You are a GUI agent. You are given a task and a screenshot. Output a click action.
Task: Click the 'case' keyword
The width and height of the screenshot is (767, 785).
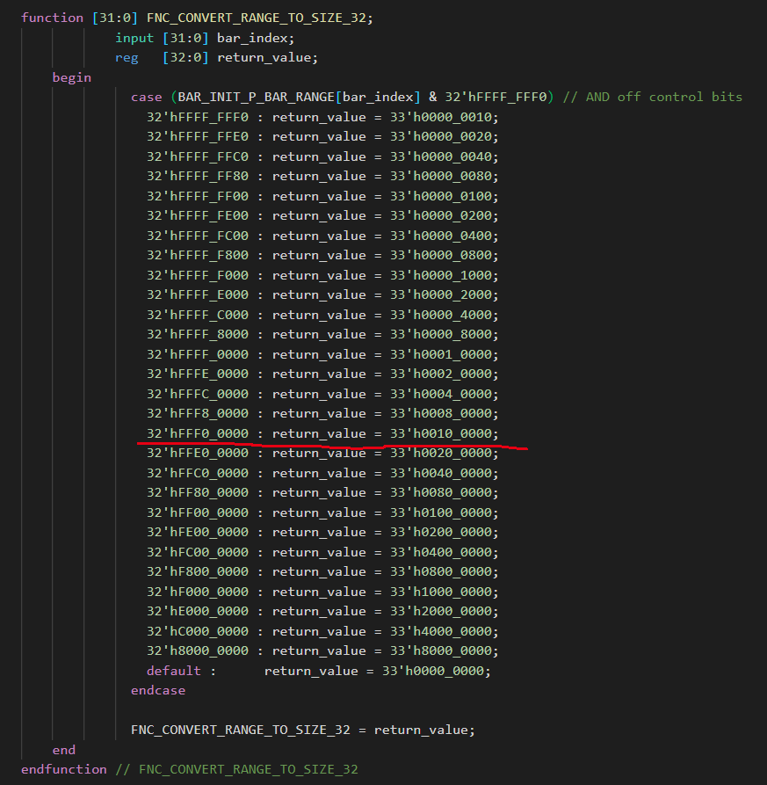point(147,97)
